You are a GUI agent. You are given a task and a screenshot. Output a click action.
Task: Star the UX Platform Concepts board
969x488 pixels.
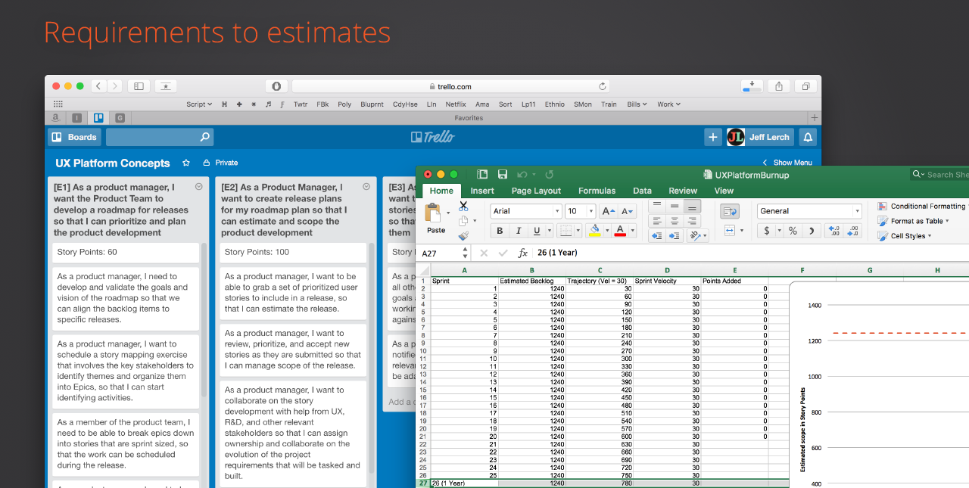click(x=186, y=163)
